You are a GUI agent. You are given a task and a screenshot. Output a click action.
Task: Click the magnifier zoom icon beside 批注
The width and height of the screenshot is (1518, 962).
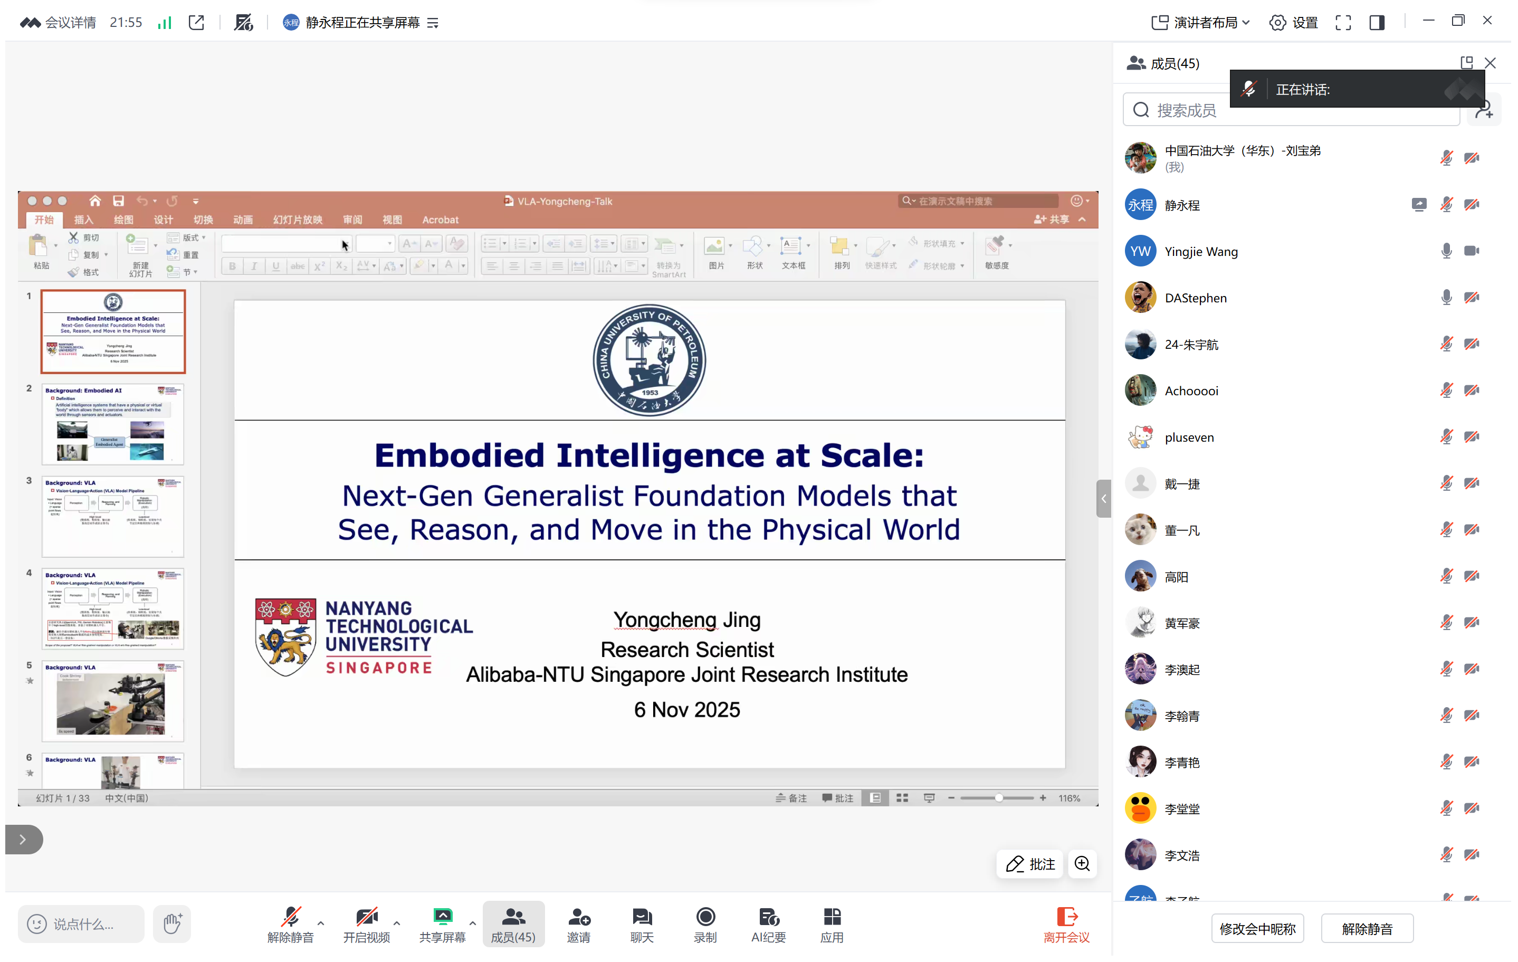coord(1082,864)
